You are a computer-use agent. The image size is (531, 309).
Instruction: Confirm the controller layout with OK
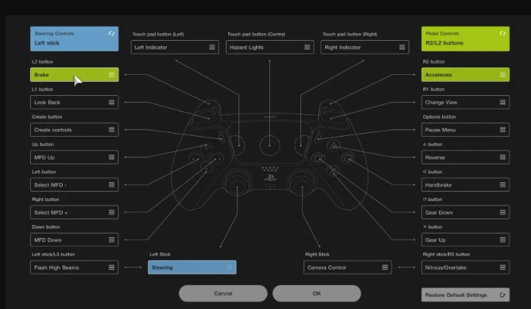[317, 294]
